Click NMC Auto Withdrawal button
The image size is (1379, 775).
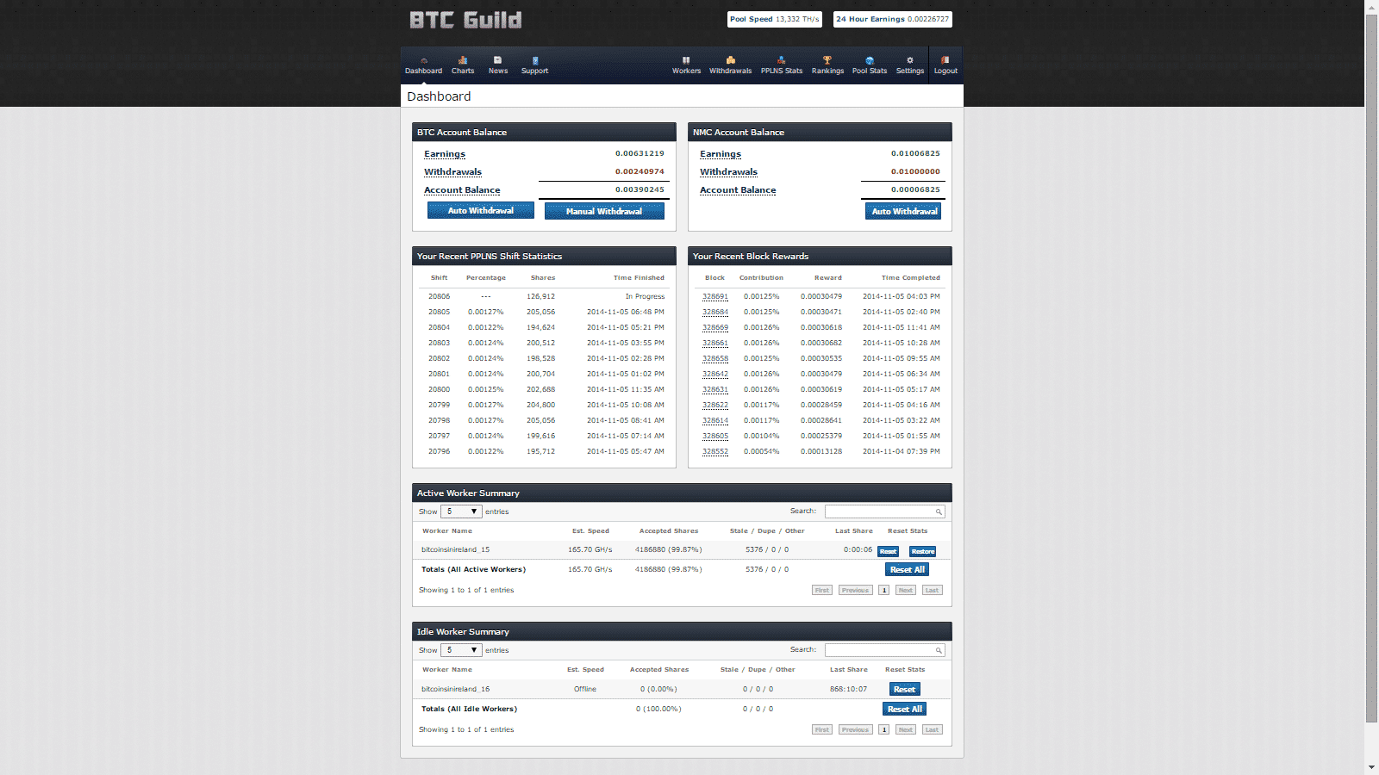pyautogui.click(x=903, y=211)
